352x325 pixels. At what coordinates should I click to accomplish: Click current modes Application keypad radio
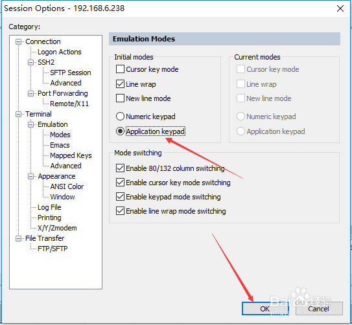[x=241, y=131]
